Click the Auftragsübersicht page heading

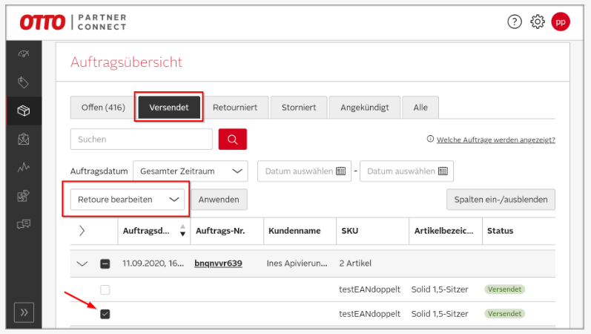tap(126, 62)
